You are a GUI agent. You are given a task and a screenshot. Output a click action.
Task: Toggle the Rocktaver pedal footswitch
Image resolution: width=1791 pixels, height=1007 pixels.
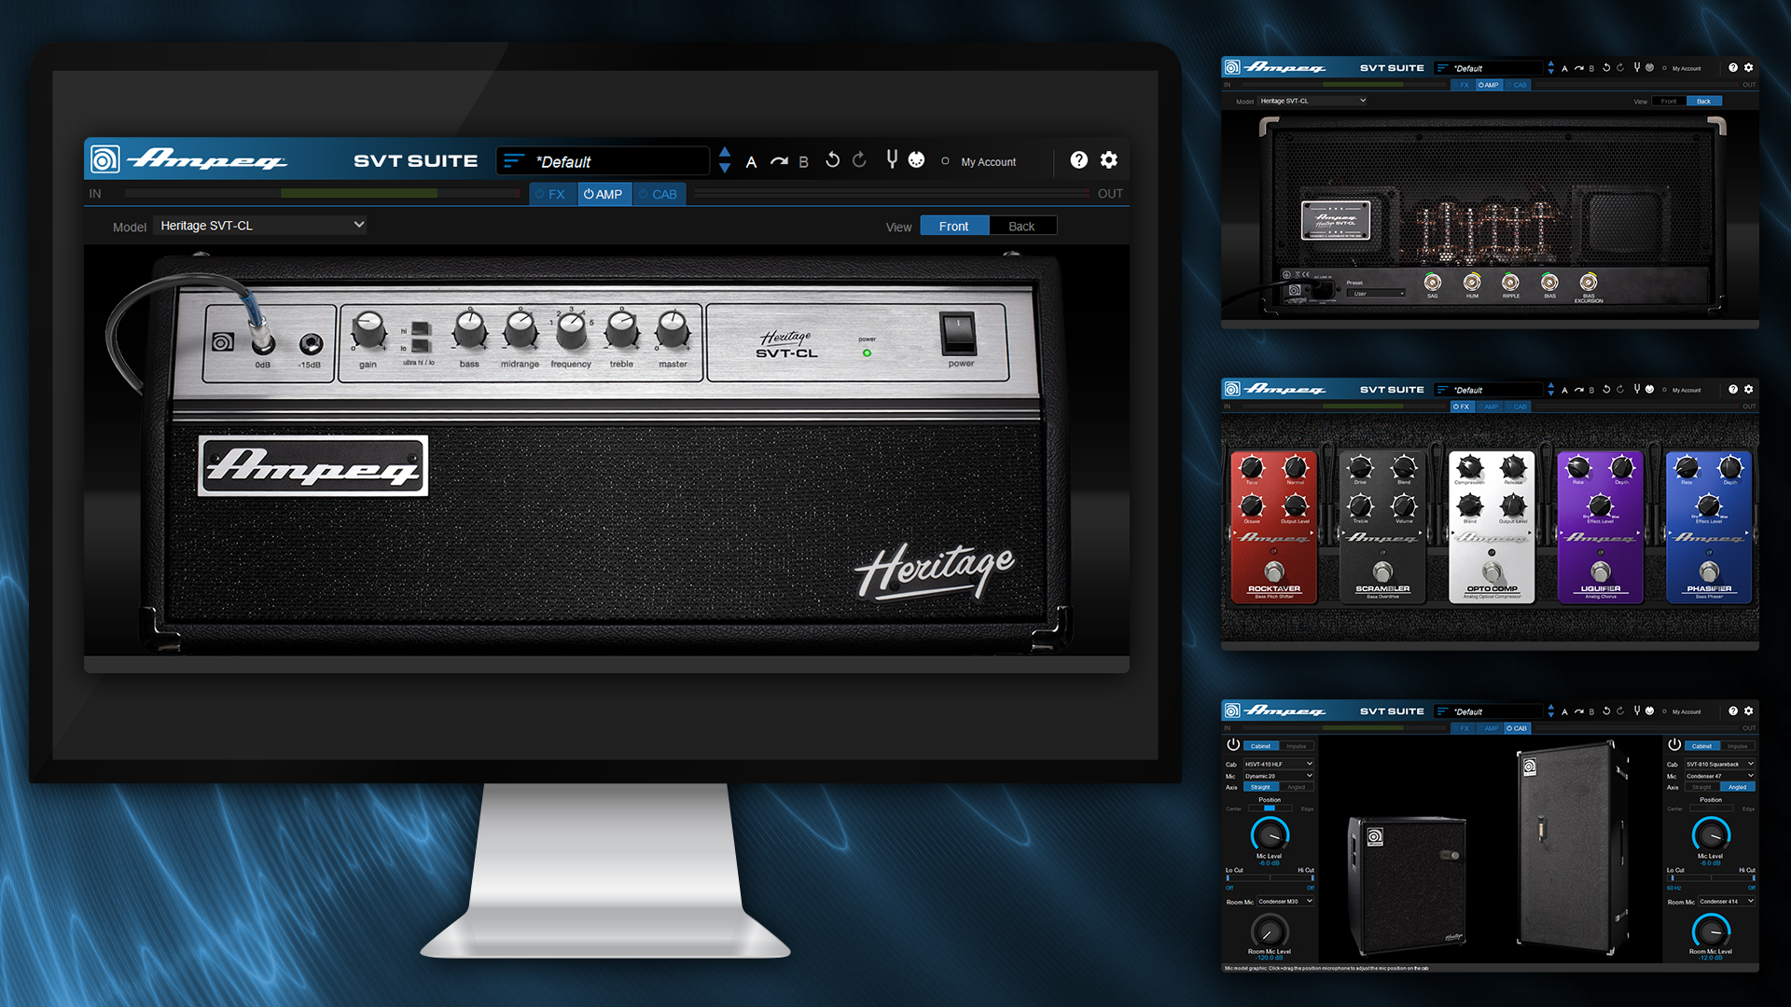point(1274,571)
